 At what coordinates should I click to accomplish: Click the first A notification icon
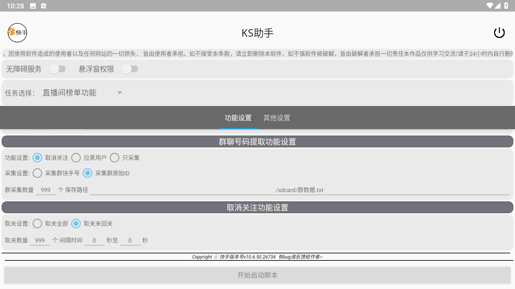[43, 5]
